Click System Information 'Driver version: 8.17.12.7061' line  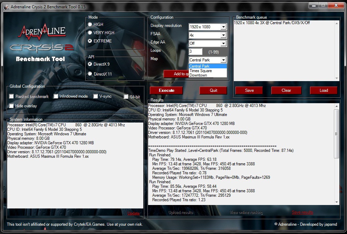click(x=57, y=152)
